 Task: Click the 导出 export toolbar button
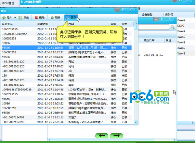[x=24, y=18]
